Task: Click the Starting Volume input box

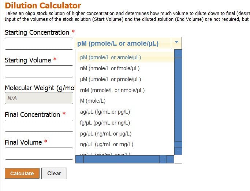Action: pos(39,71)
